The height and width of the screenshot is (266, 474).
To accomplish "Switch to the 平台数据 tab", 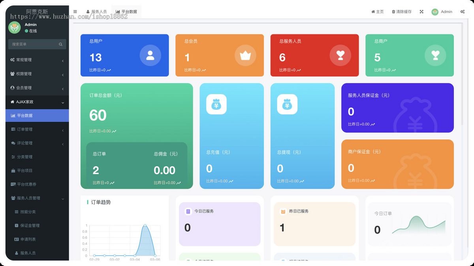I will click(x=126, y=11).
